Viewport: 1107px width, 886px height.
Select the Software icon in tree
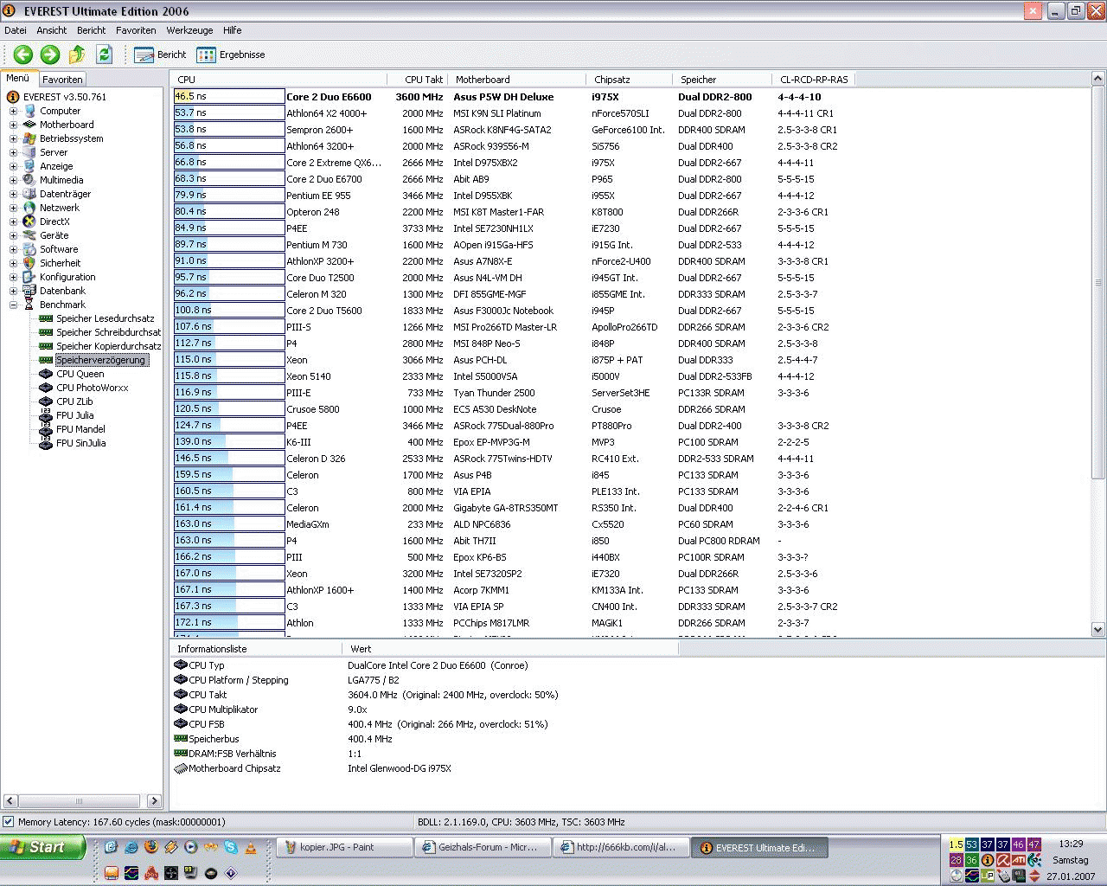(29, 249)
